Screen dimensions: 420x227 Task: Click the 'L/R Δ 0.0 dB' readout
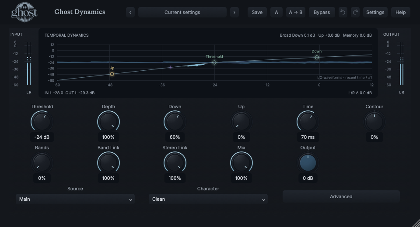pyautogui.click(x=360, y=93)
